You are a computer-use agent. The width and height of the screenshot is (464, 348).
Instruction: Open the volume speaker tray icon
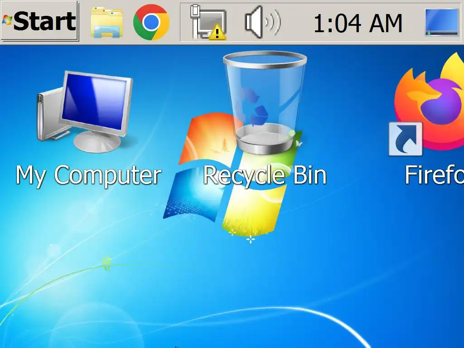coord(263,22)
